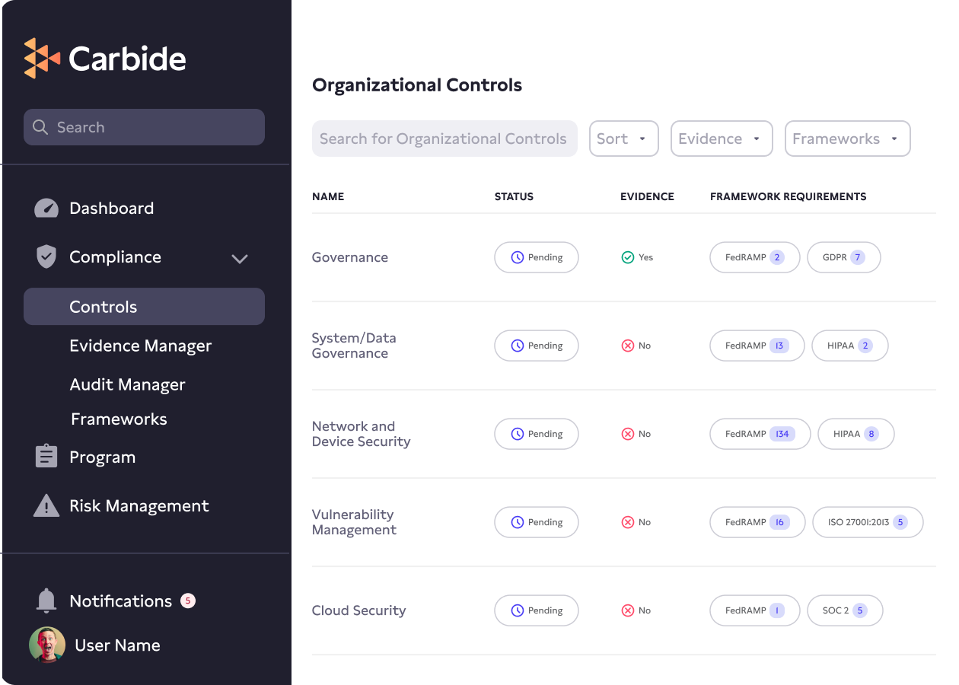
Task: Open the Frameworks filter dropdown
Action: coord(847,139)
